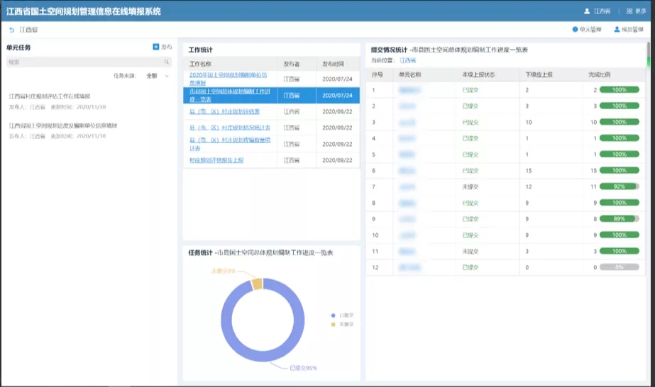Viewport: 655px width, 387px height.
Task: Click the 江西省 current location breadcrumb link
Action: (x=408, y=61)
